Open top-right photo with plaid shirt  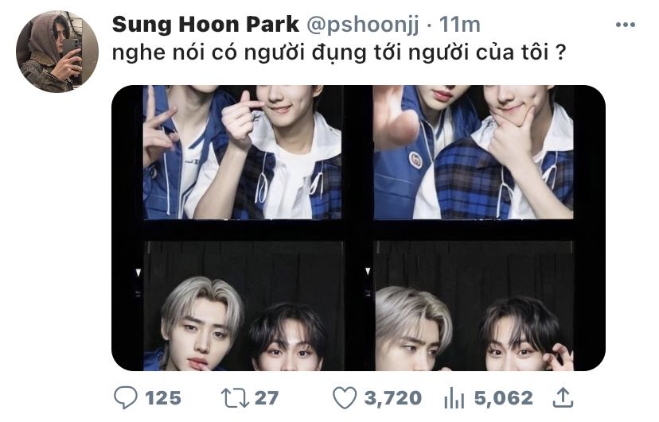point(474,153)
